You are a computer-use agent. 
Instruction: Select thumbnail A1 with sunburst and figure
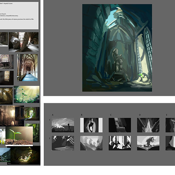point(63,125)
